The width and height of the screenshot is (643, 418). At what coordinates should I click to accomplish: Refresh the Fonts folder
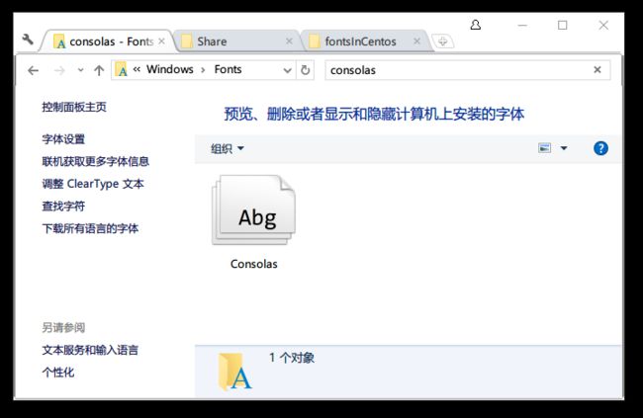(x=305, y=70)
